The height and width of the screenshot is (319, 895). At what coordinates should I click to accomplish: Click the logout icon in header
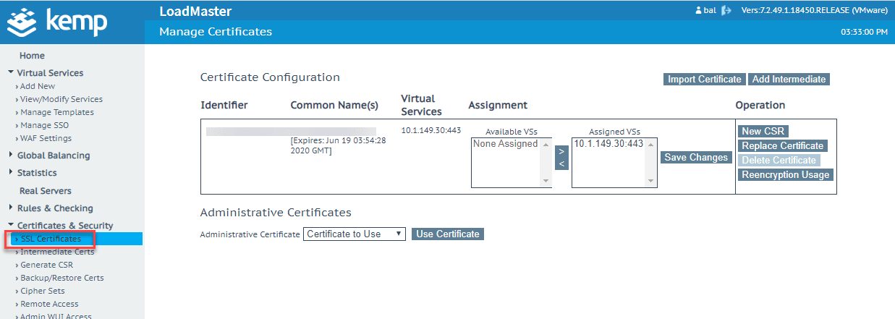pos(726,11)
